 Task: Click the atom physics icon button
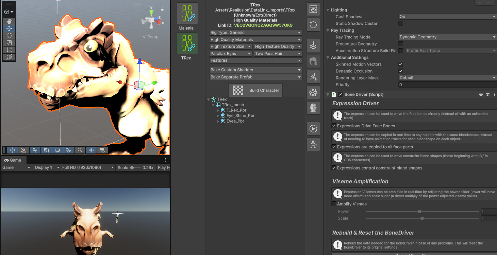tap(313, 92)
